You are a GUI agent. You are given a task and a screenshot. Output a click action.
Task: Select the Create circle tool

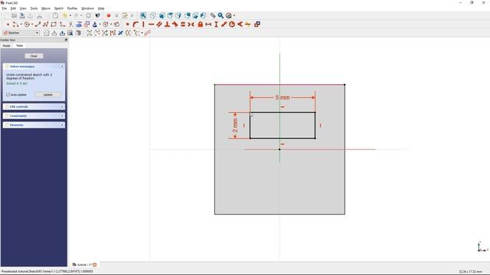tap(27, 24)
